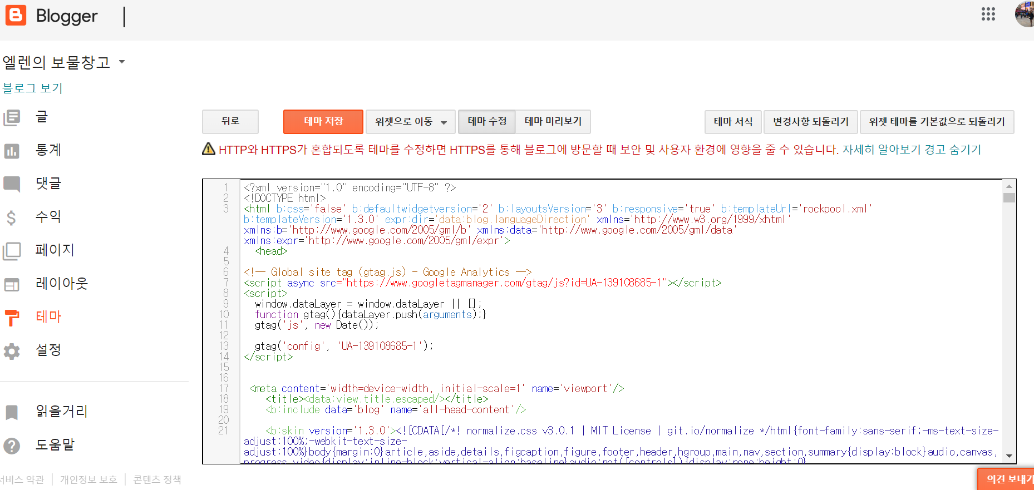Click the help (도움말) question mark icon
1034x490 pixels.
(12, 446)
